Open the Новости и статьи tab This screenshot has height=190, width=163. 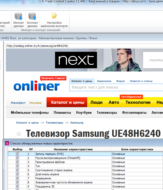pos(141,81)
